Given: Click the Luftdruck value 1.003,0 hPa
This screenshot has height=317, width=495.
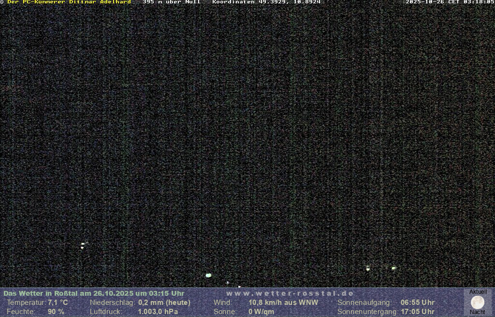Looking at the screenshot, I should click(158, 312).
